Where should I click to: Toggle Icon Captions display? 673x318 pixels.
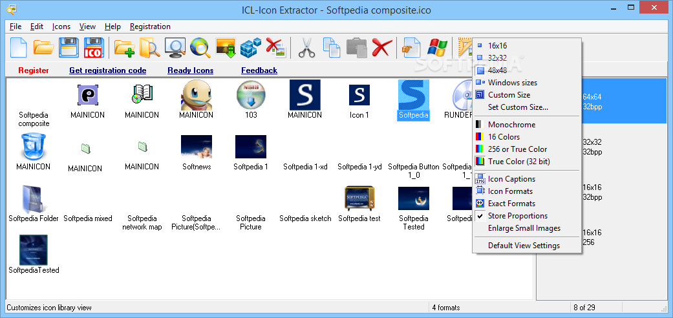(527, 179)
